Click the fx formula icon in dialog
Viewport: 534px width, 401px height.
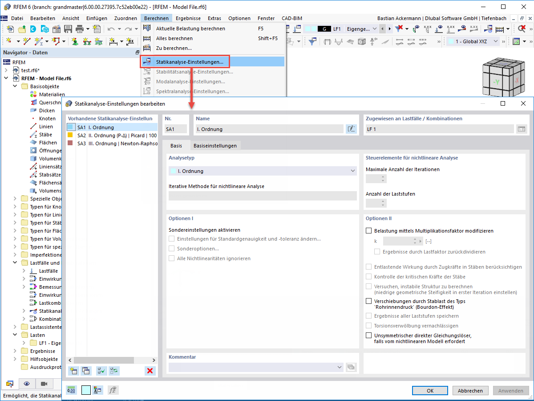tap(113, 390)
